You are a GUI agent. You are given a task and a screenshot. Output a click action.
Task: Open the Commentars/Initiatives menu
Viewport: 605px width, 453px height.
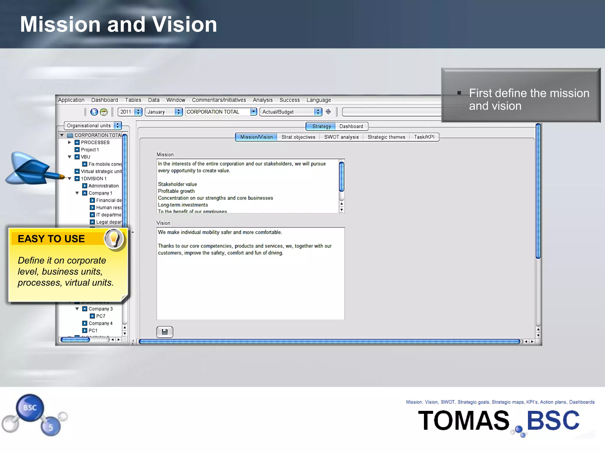tap(219, 100)
